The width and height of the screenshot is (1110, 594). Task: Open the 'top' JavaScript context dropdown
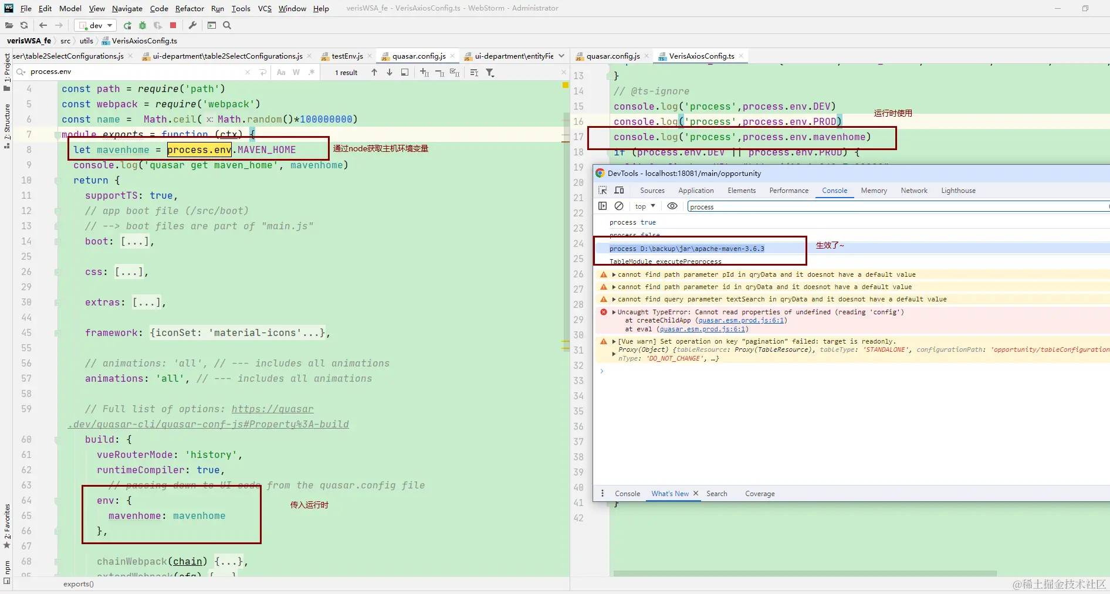[645, 206]
